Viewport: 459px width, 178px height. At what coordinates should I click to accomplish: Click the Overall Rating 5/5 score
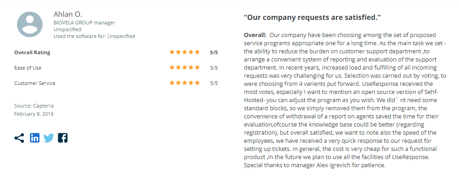tap(214, 53)
